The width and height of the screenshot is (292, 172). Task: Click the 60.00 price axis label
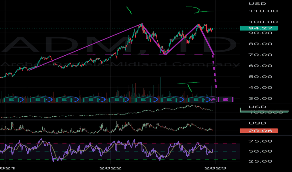(x=260, y=66)
